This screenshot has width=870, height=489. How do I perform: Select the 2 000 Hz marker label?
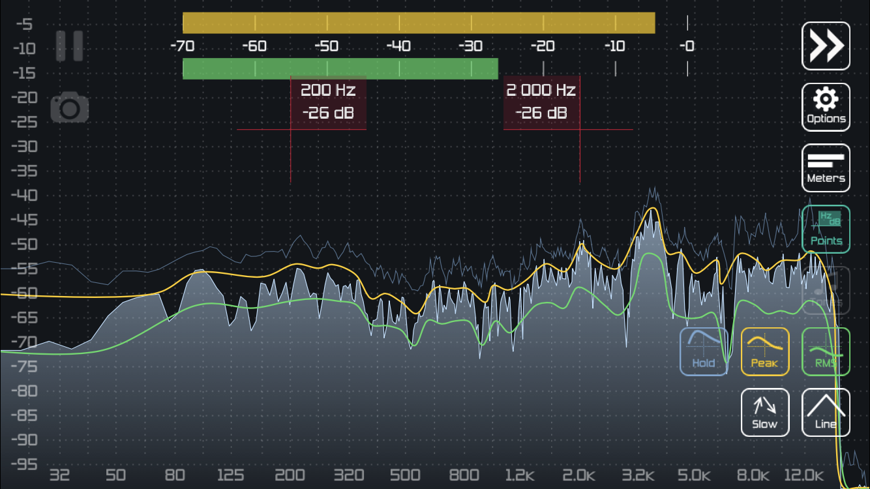click(541, 102)
